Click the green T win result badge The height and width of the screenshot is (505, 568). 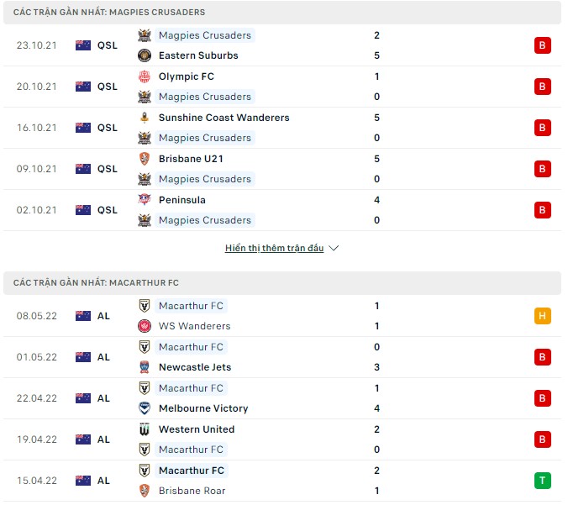coord(542,481)
